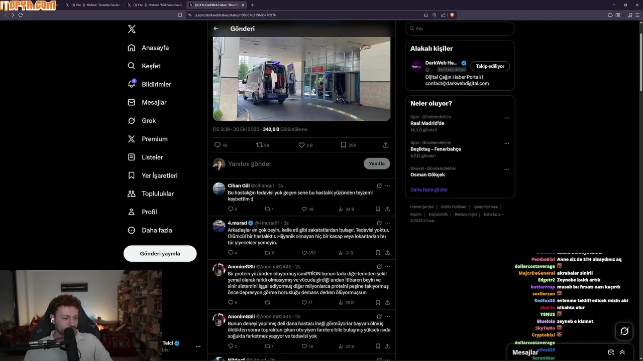Image resolution: width=643 pixels, height=361 pixels.
Task: Click the Brave shields icon
Action: point(452,15)
